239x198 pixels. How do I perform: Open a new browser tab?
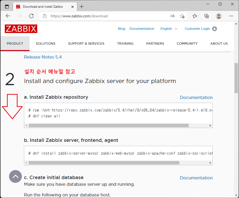tap(81, 7)
